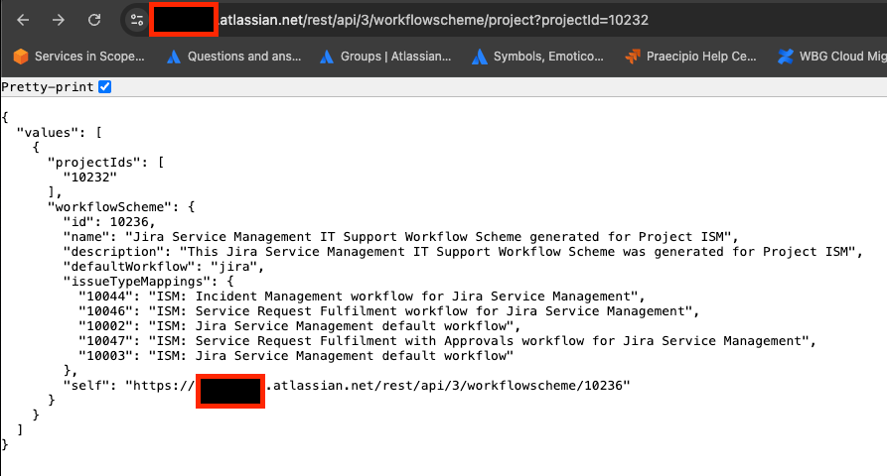Click the "Pretty-print" label text
This screenshot has width=887, height=476.
pyautogui.click(x=48, y=87)
